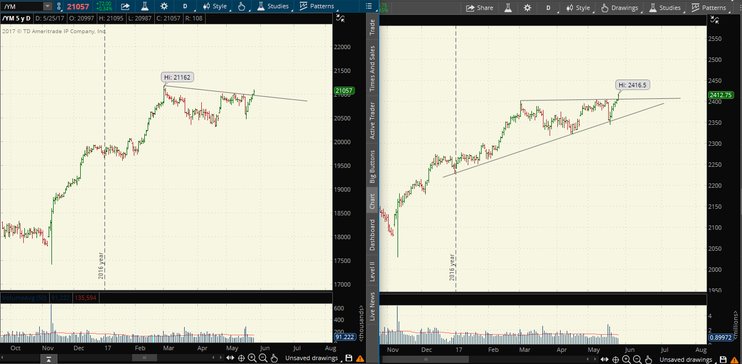Zoom out on left chart
This screenshot has width=742, height=364.
tap(263, 358)
